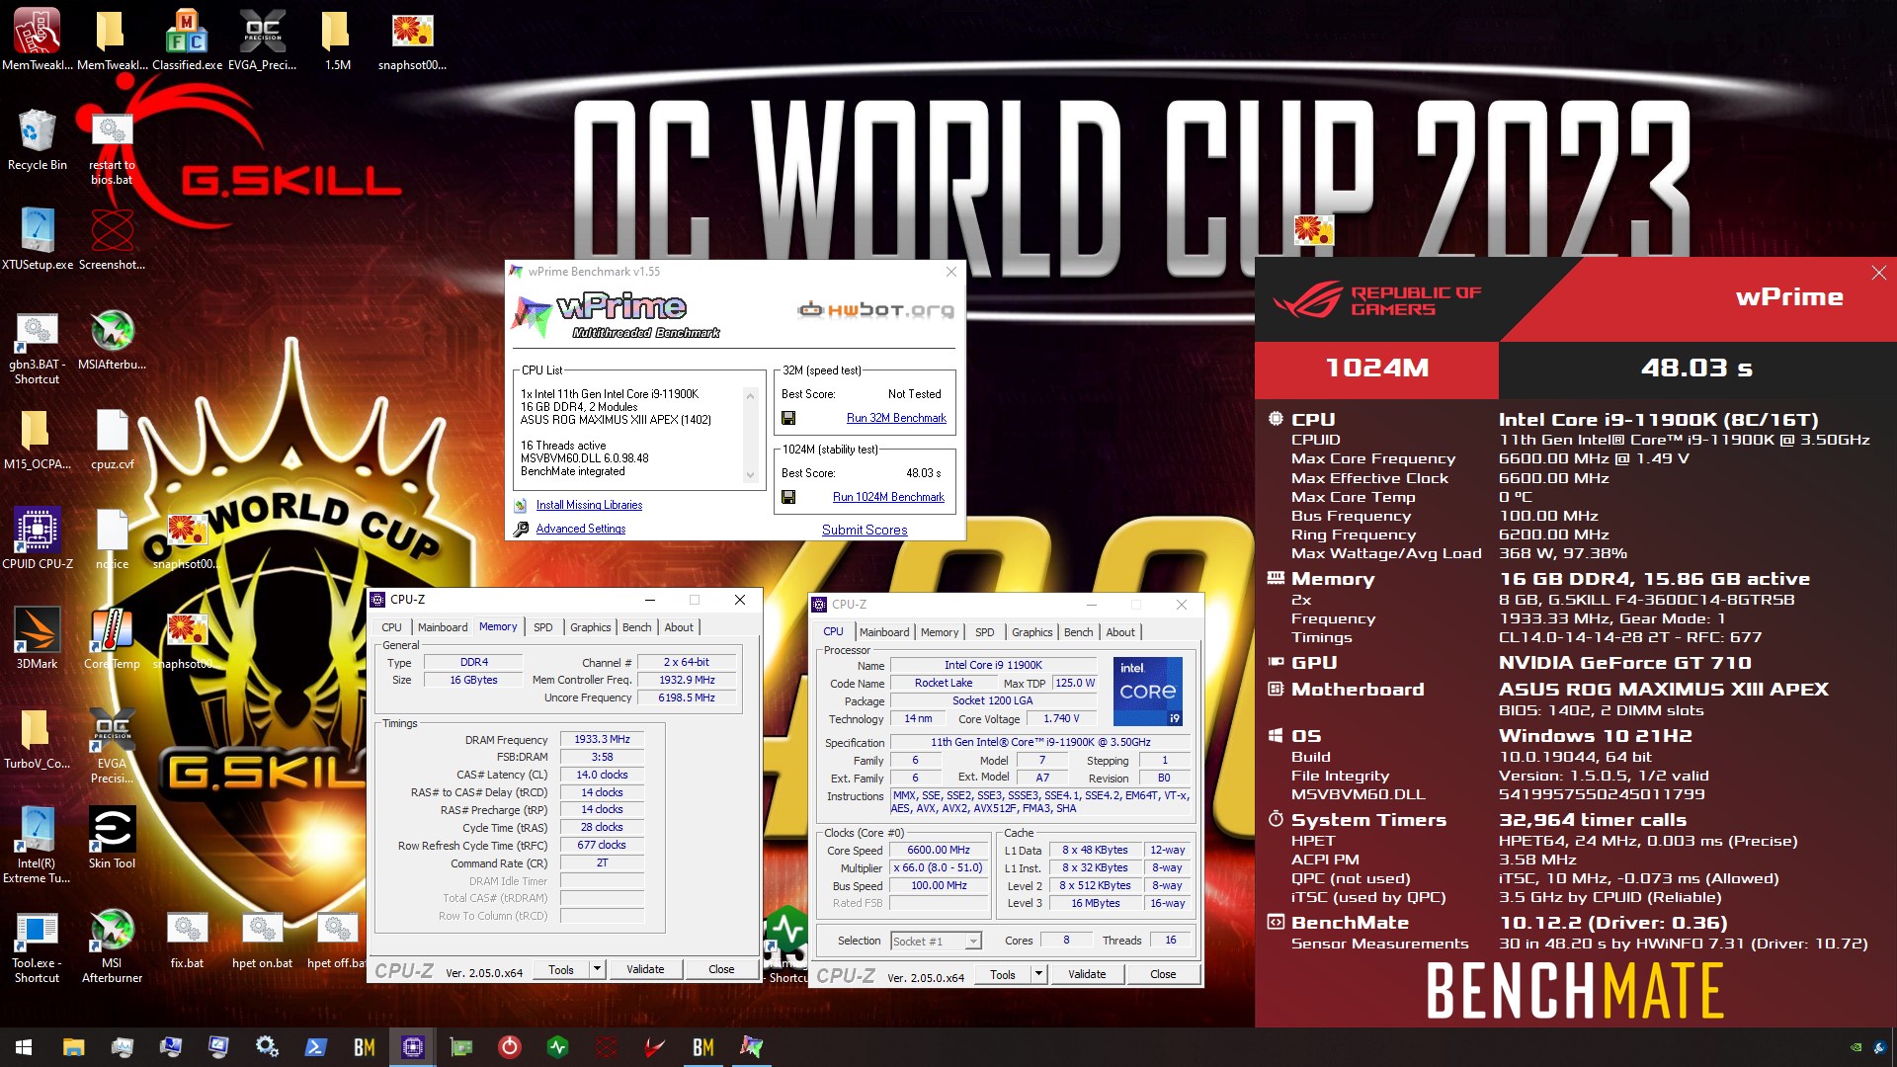Open TurboV_Co... folder on desktop
1897x1067 pixels.
37,739
